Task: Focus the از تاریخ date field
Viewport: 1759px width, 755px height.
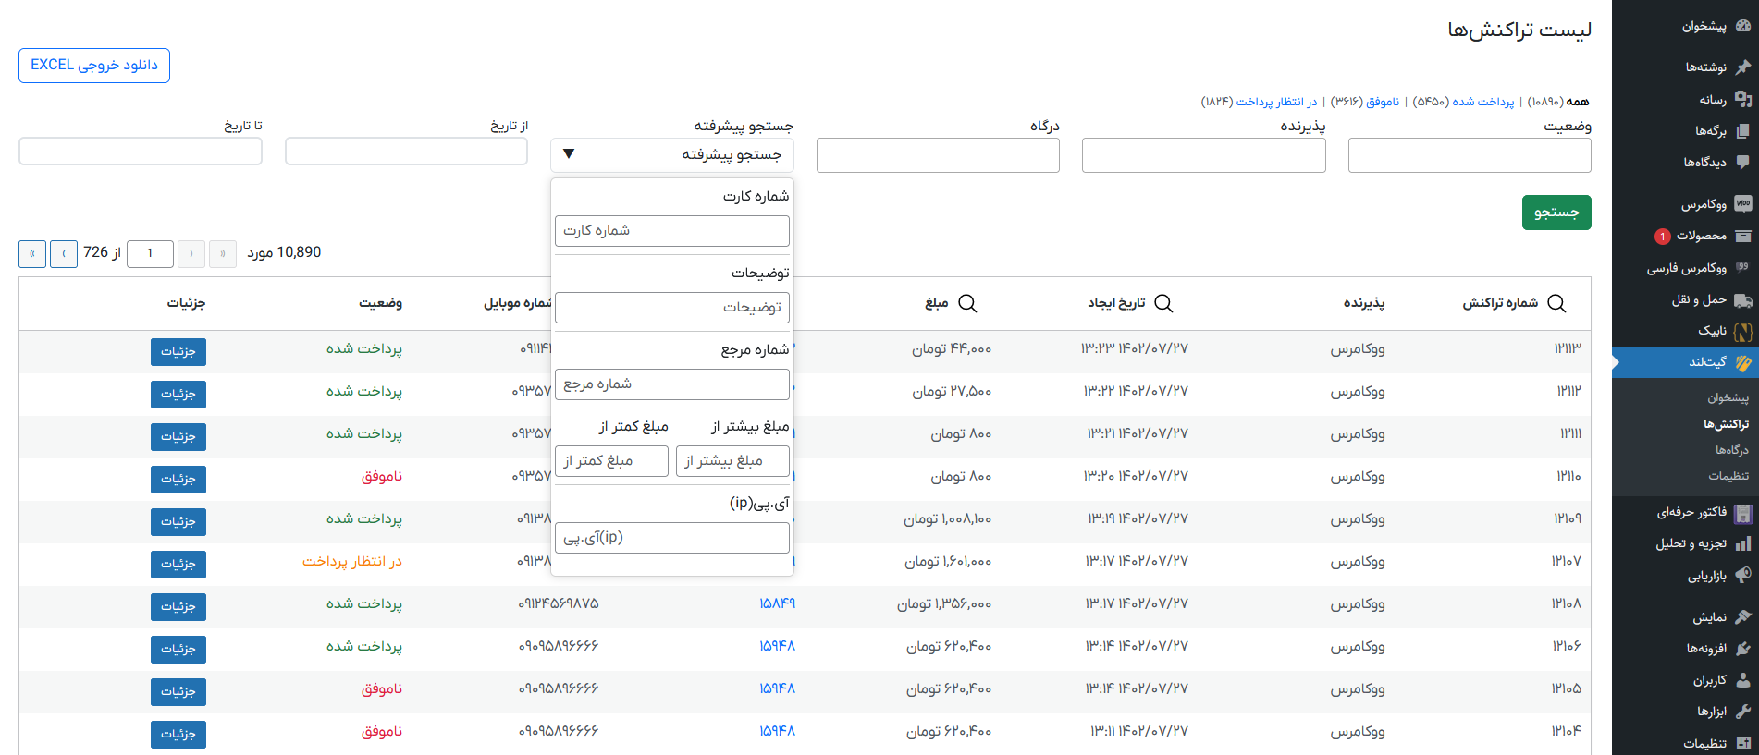Action: (406, 152)
